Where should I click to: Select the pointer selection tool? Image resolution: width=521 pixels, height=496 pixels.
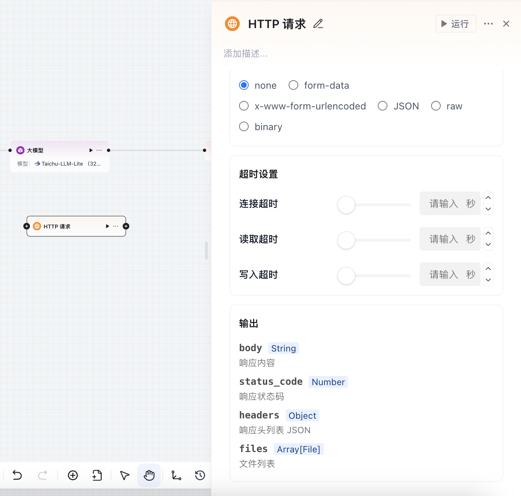124,475
